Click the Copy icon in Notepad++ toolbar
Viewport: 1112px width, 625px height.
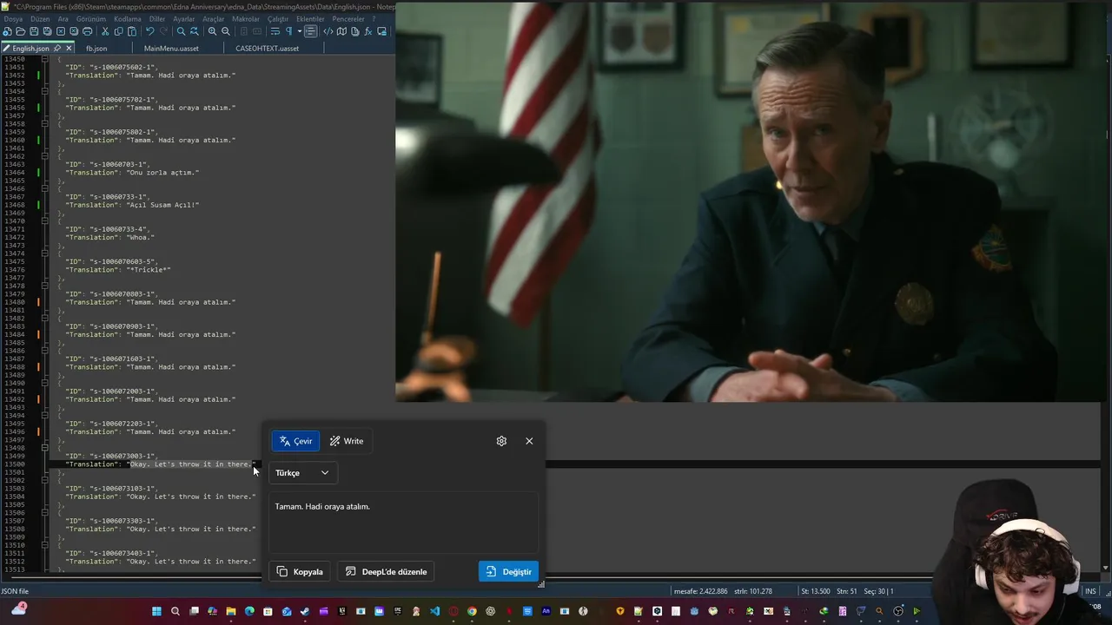118,31
